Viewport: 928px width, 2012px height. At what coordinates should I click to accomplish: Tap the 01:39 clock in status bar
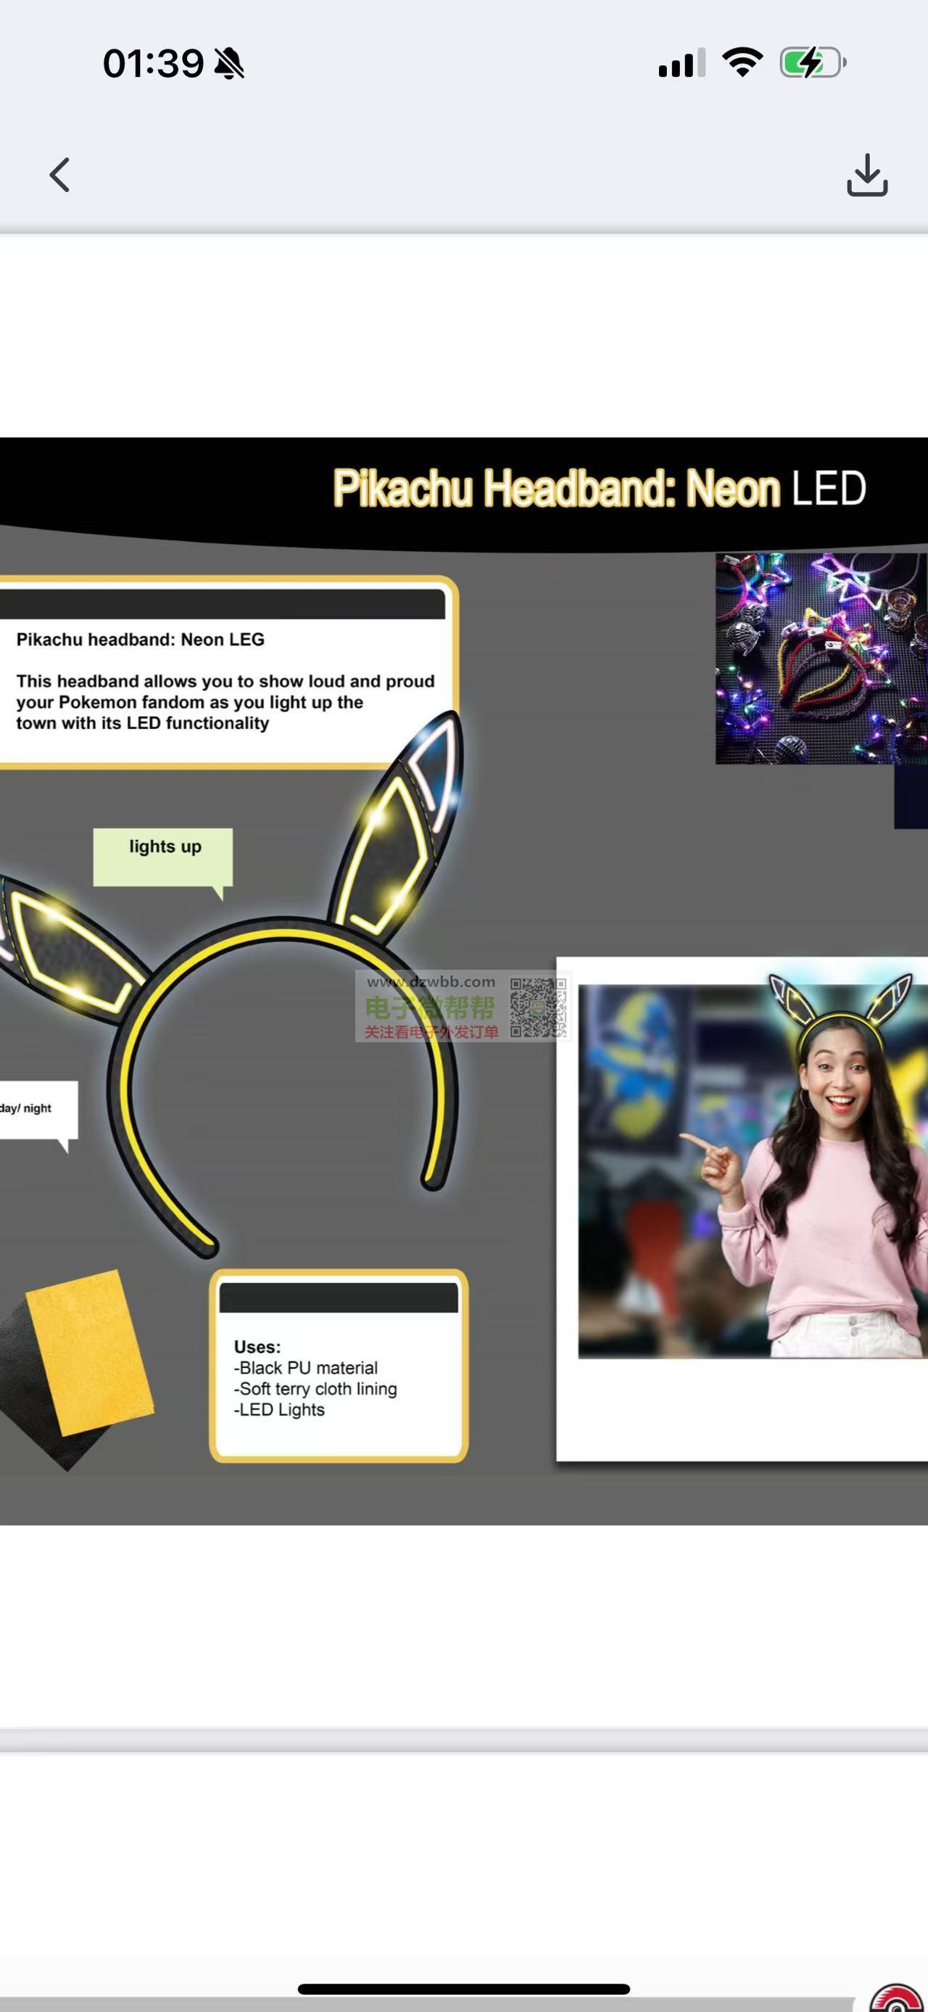pyautogui.click(x=153, y=63)
